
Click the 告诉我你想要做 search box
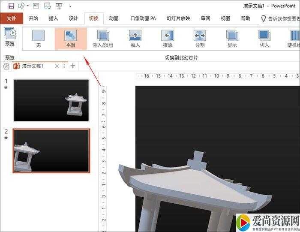[x=281, y=18]
